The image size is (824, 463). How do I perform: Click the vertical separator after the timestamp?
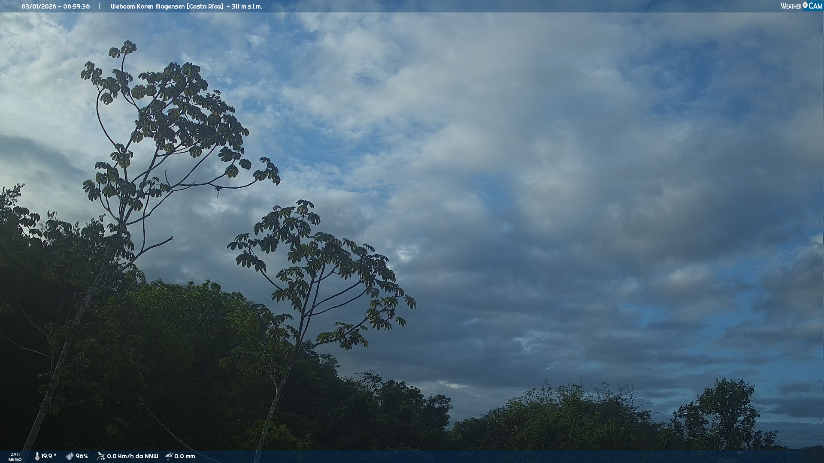[x=99, y=6]
